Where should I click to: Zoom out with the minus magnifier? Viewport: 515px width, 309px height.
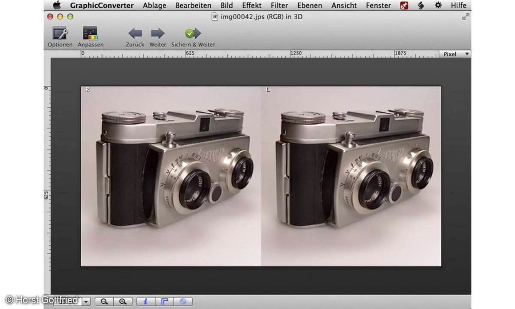point(104,301)
